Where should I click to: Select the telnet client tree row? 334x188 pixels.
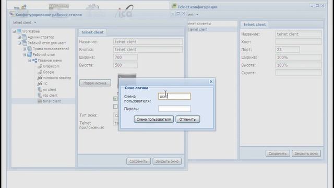(43, 101)
